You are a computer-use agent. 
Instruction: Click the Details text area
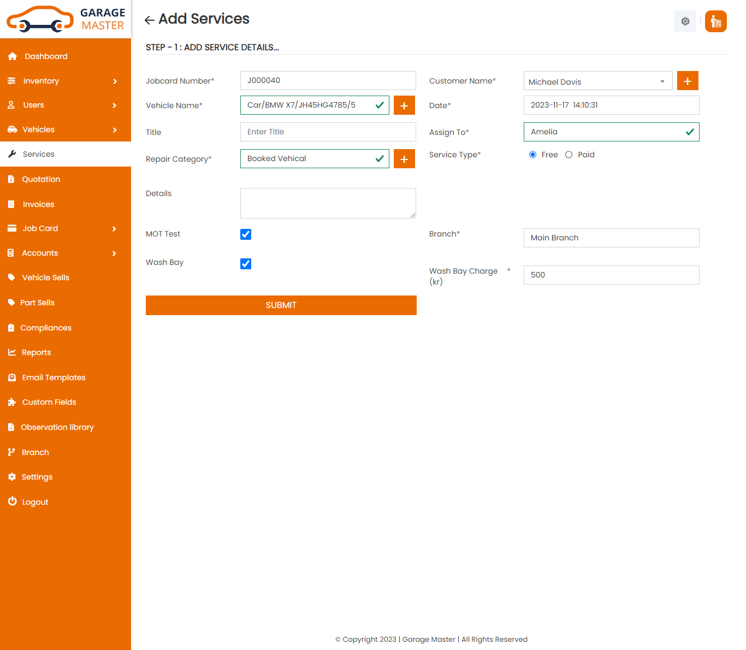(x=328, y=203)
